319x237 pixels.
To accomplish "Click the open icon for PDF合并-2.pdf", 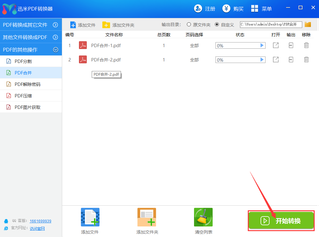I will pyautogui.click(x=276, y=60).
